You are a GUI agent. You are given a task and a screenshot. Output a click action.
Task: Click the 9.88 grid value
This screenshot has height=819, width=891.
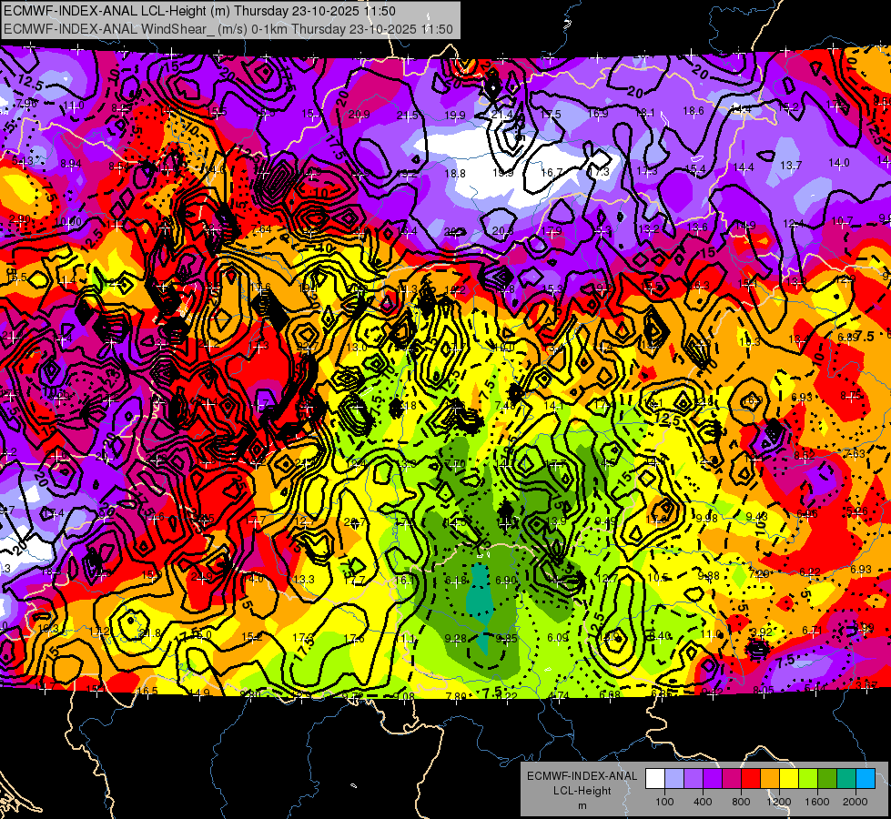pos(709,576)
